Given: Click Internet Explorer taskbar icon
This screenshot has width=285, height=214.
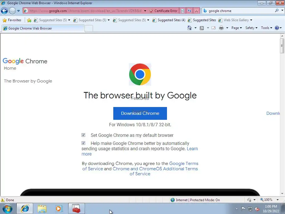Looking at the screenshot, I should point(25,208).
